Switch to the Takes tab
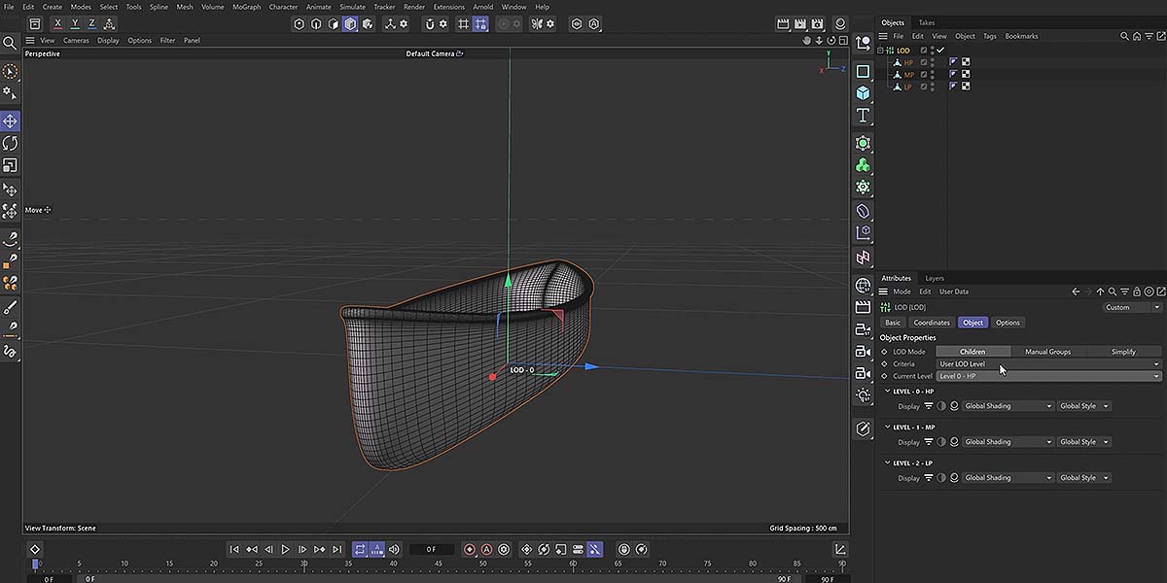 point(927,22)
